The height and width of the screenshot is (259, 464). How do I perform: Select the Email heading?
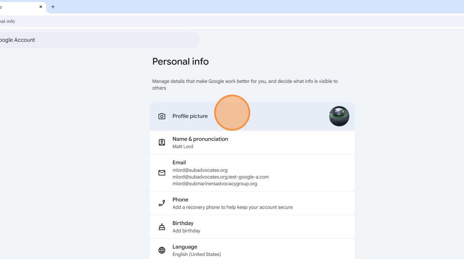179,163
